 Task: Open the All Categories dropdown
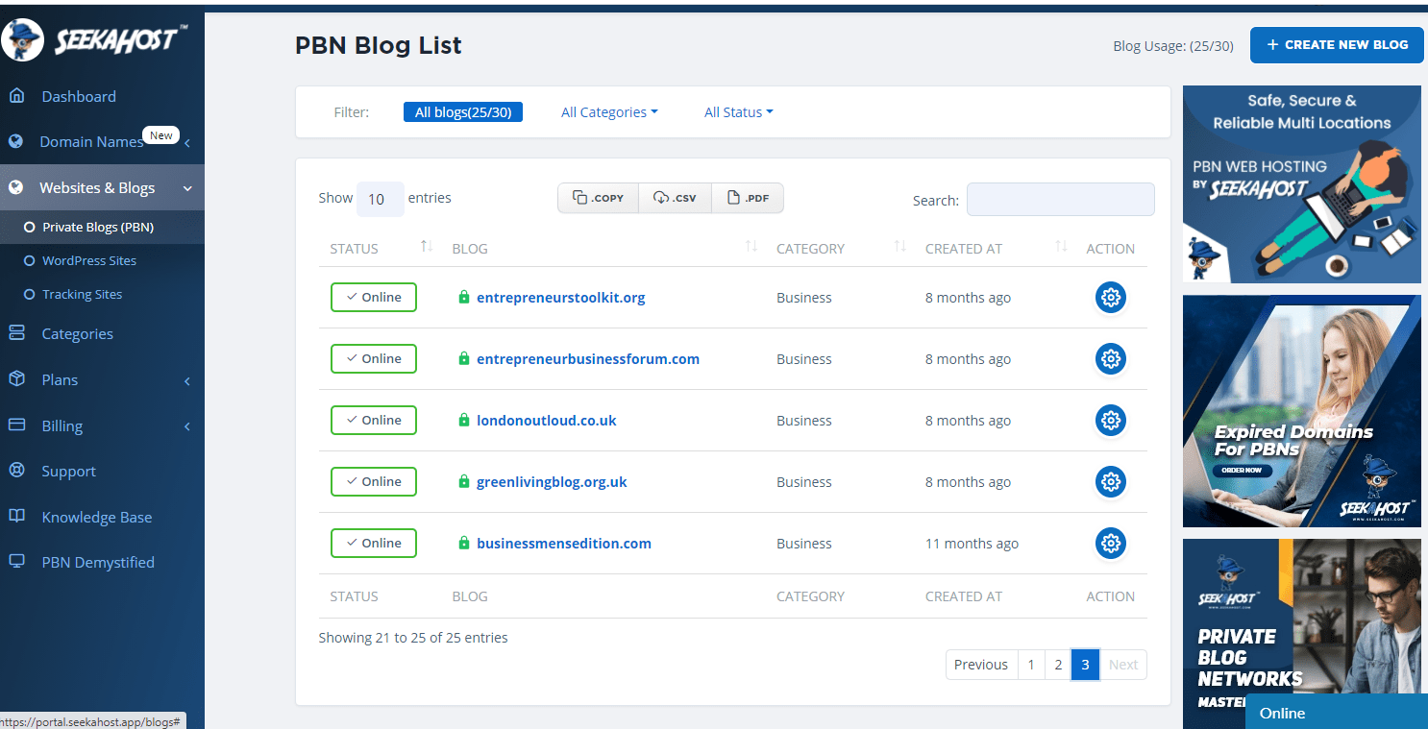pyautogui.click(x=608, y=111)
